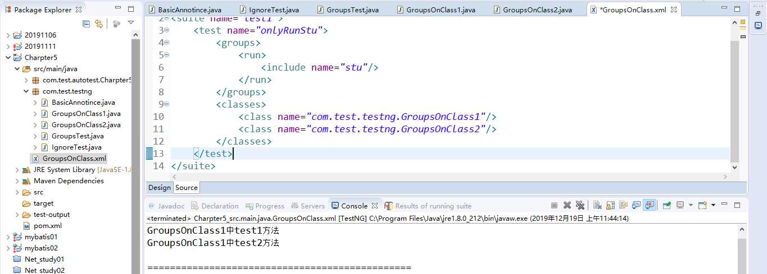Remove all terminated launches

pos(580,206)
